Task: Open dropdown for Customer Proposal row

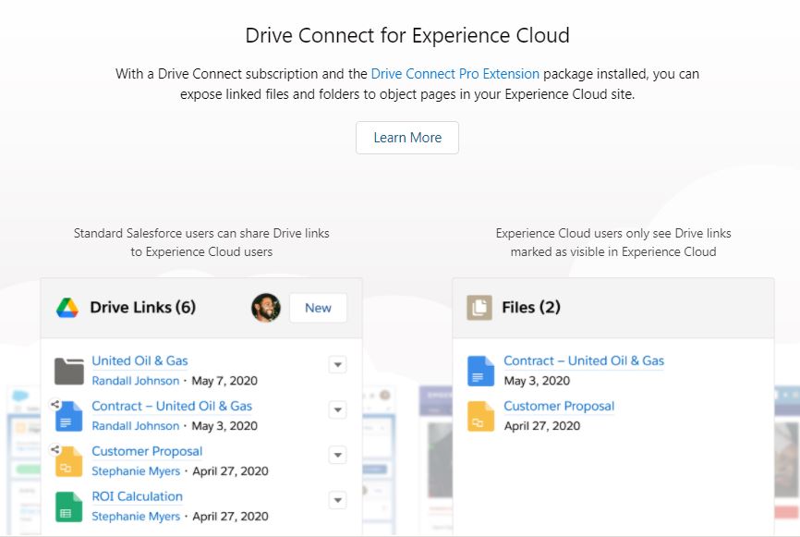Action: tap(337, 455)
